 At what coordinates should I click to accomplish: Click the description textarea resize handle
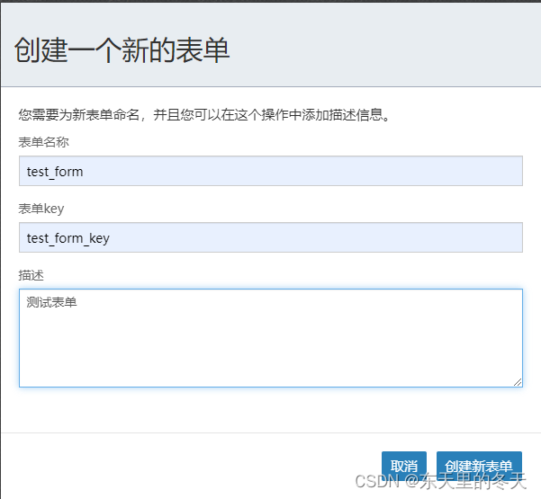[x=518, y=382]
